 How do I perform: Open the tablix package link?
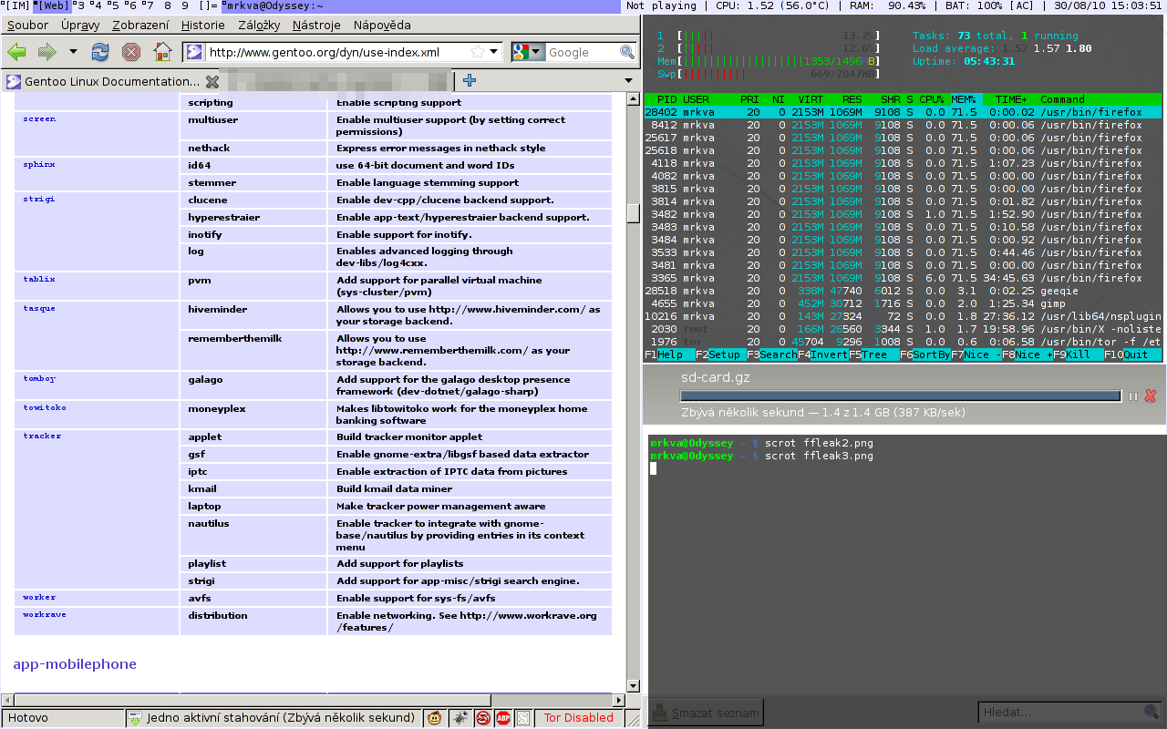pyautogui.click(x=39, y=279)
